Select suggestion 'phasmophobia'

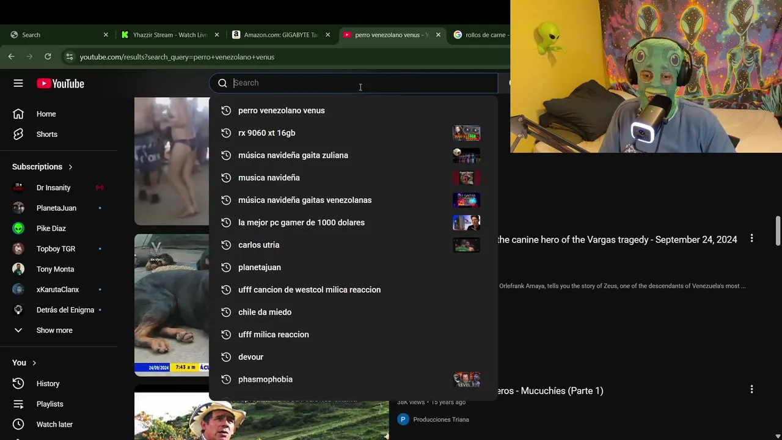tap(353, 380)
